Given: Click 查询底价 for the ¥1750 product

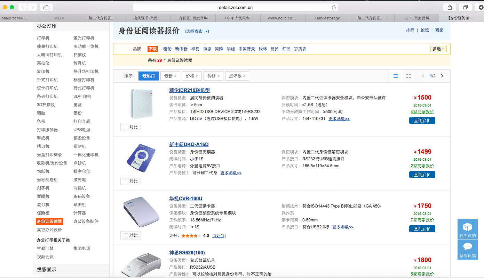Looking at the screenshot, I should point(422,229).
